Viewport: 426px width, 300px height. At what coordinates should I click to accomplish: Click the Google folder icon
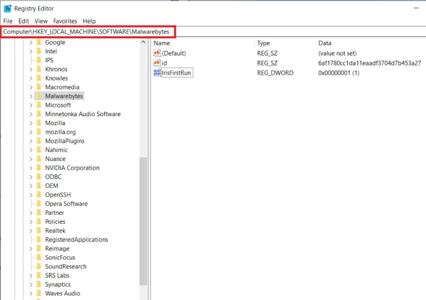39,42
